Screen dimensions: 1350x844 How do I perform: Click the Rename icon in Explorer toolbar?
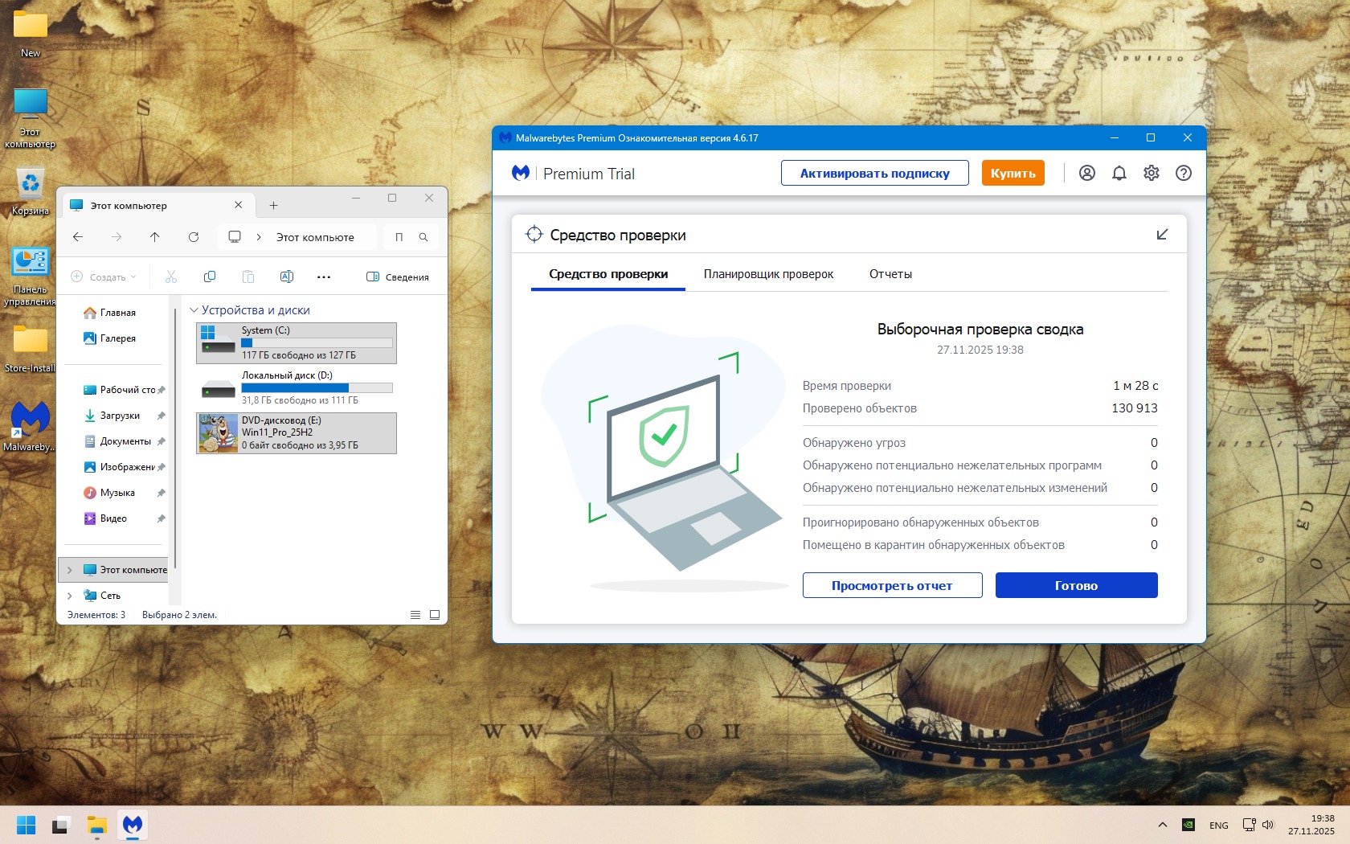[287, 277]
